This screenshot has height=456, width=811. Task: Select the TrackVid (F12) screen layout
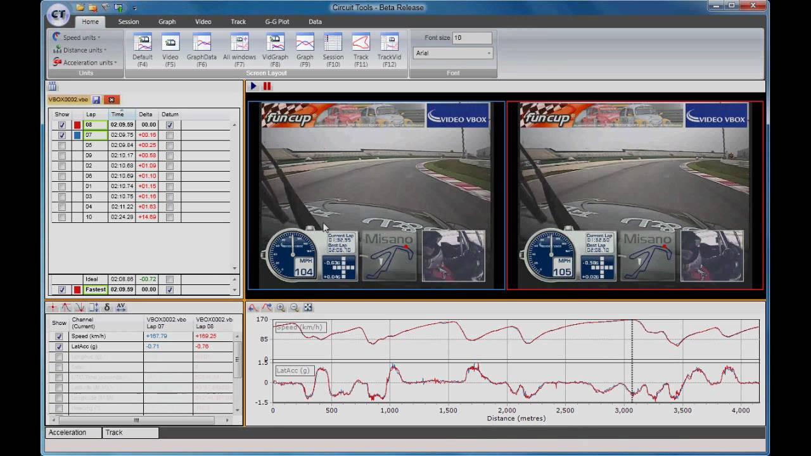pos(390,51)
